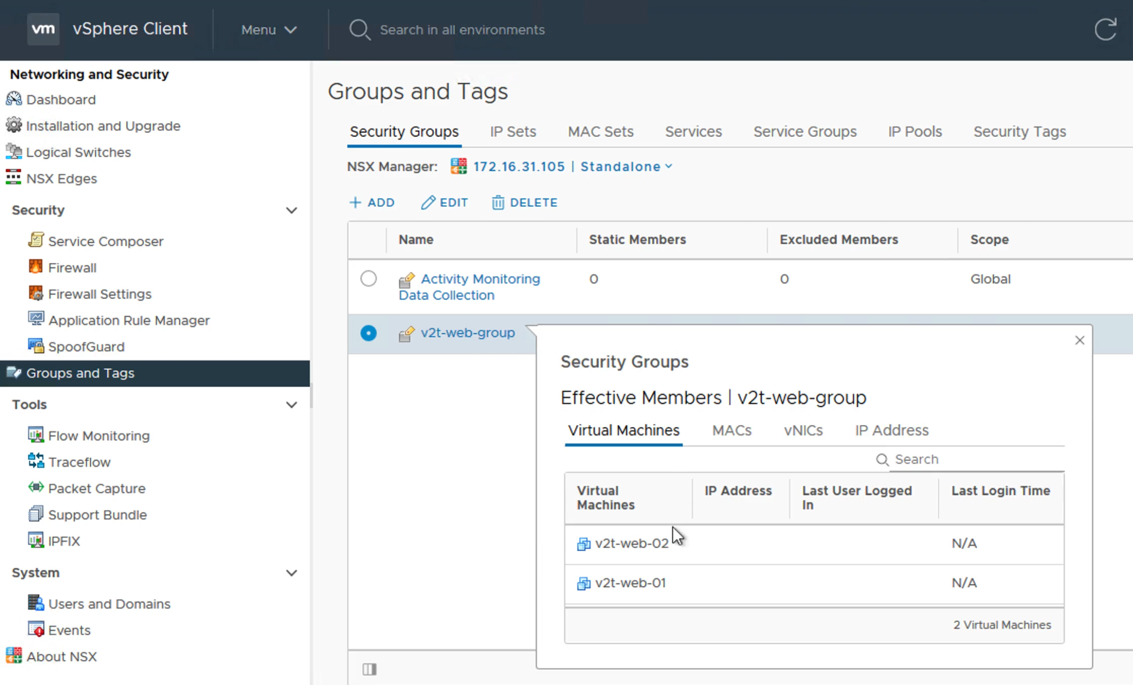This screenshot has height=685, width=1133.
Task: Open Packet Capture icon
Action: coord(35,487)
